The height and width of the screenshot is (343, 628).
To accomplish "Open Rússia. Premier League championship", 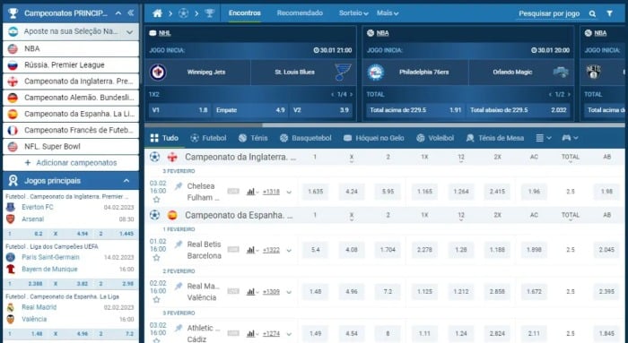I will coord(71,65).
